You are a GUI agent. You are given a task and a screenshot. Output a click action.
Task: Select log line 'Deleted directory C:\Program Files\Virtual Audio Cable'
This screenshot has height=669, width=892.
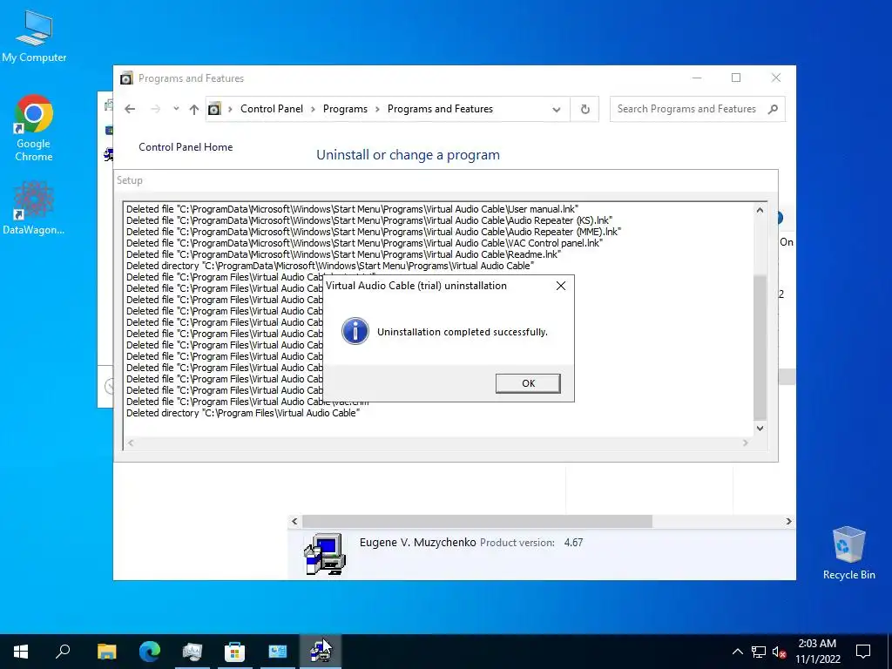coord(243,413)
